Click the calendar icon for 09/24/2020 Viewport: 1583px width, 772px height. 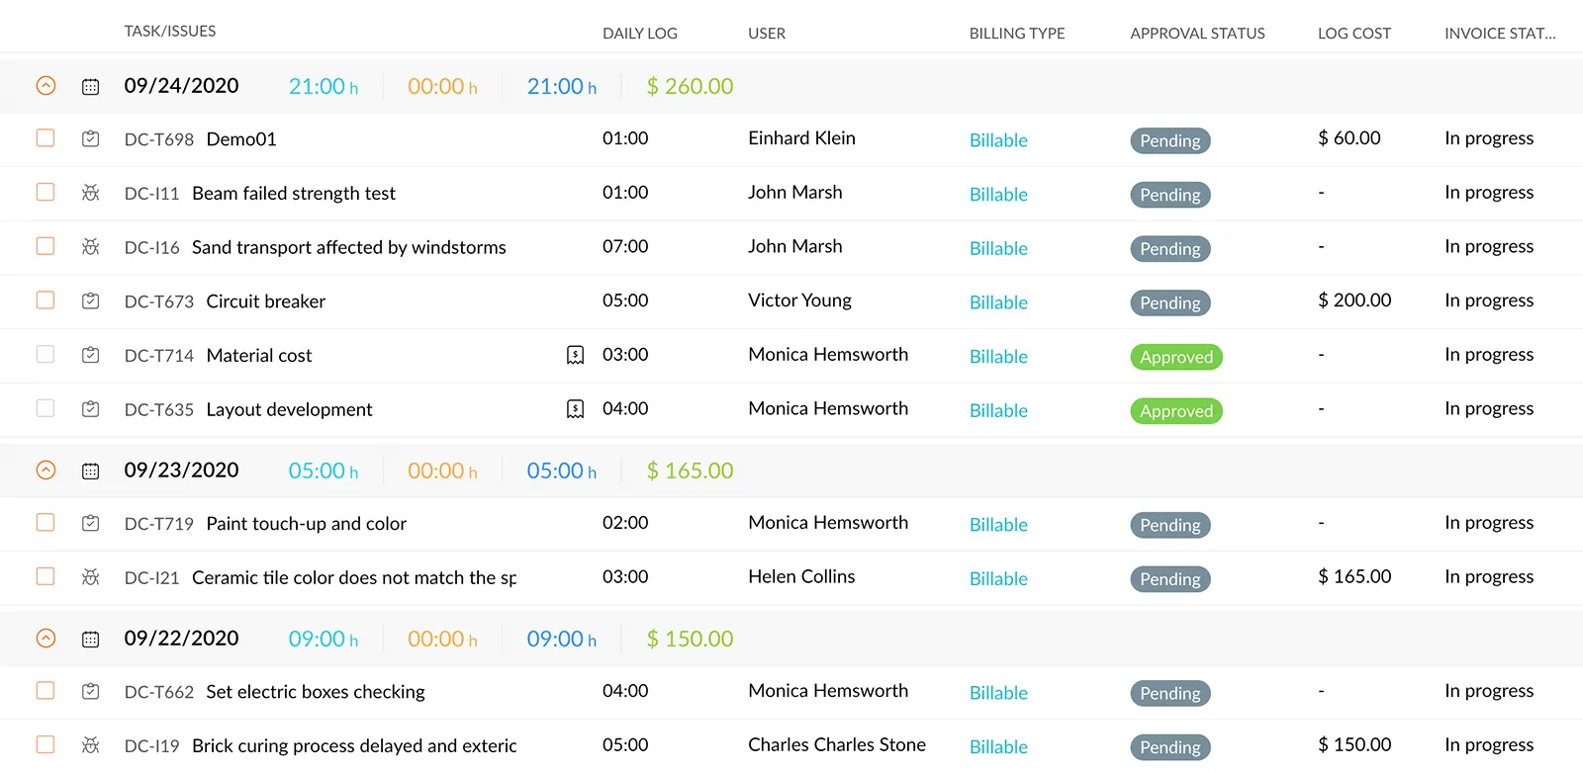(x=90, y=86)
